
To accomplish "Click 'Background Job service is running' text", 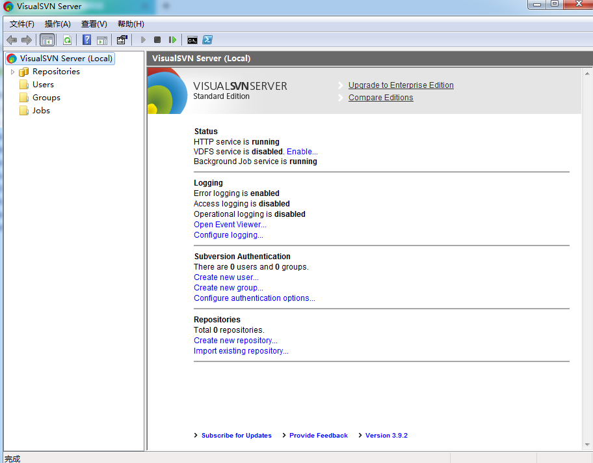I will pos(256,161).
